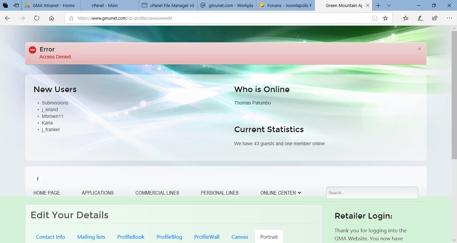Click the padlock icon in address bar
Image resolution: width=457 pixels, height=243 pixels.
click(x=71, y=18)
